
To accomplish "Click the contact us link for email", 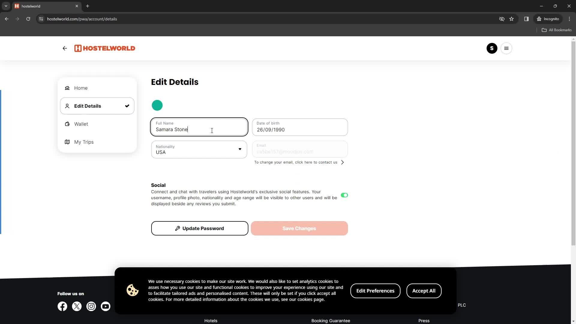I will pos(299,162).
